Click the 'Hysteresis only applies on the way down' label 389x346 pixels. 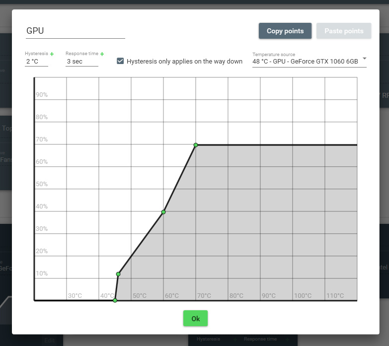(184, 62)
